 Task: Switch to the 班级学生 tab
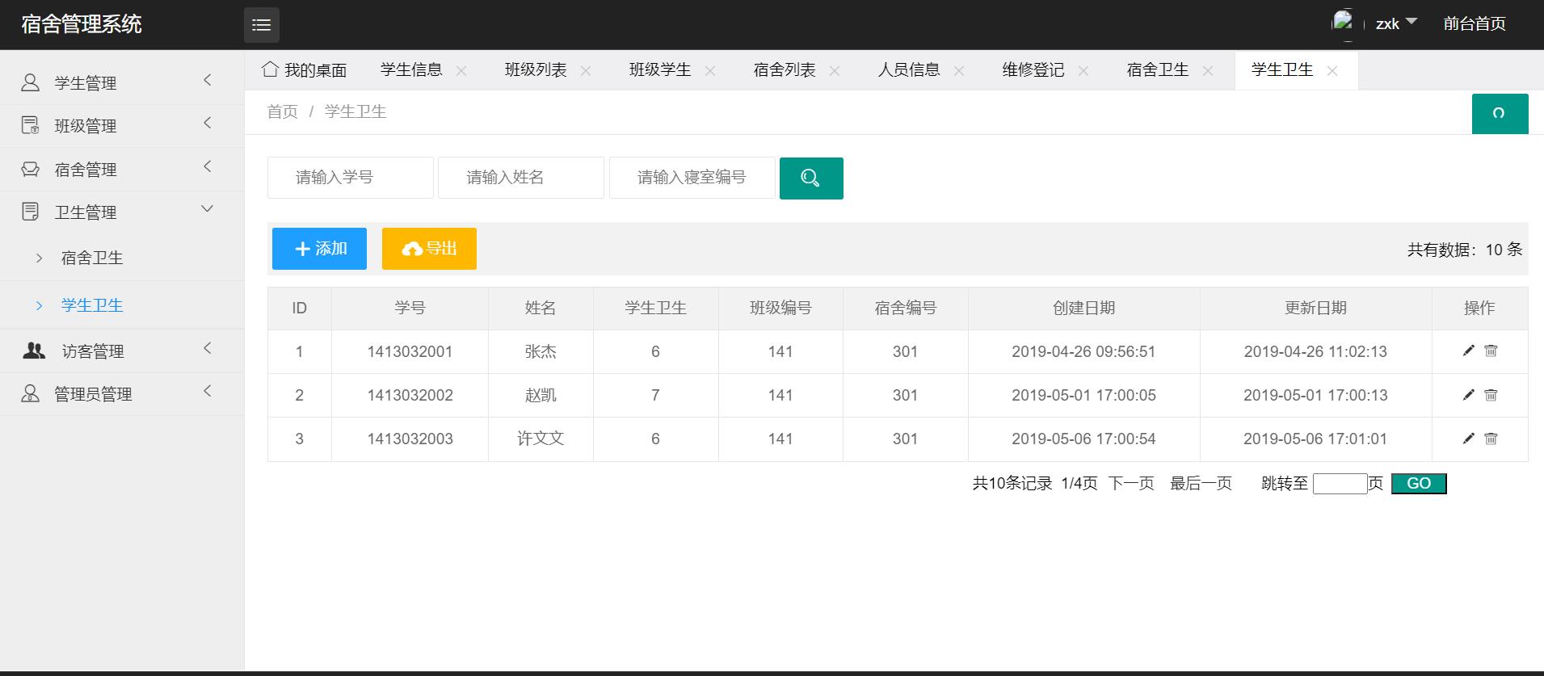click(660, 70)
